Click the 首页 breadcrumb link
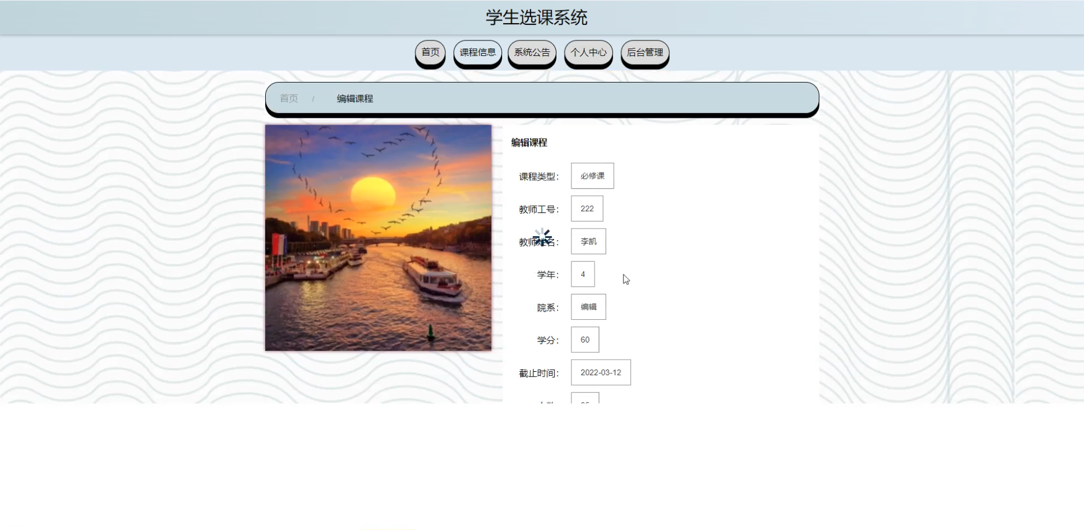 click(289, 99)
